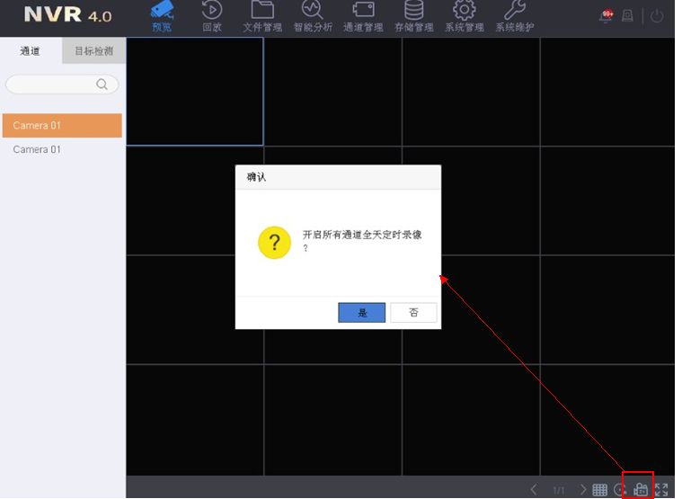
Task: Open 通道管理 channel management
Action: pyautogui.click(x=363, y=16)
